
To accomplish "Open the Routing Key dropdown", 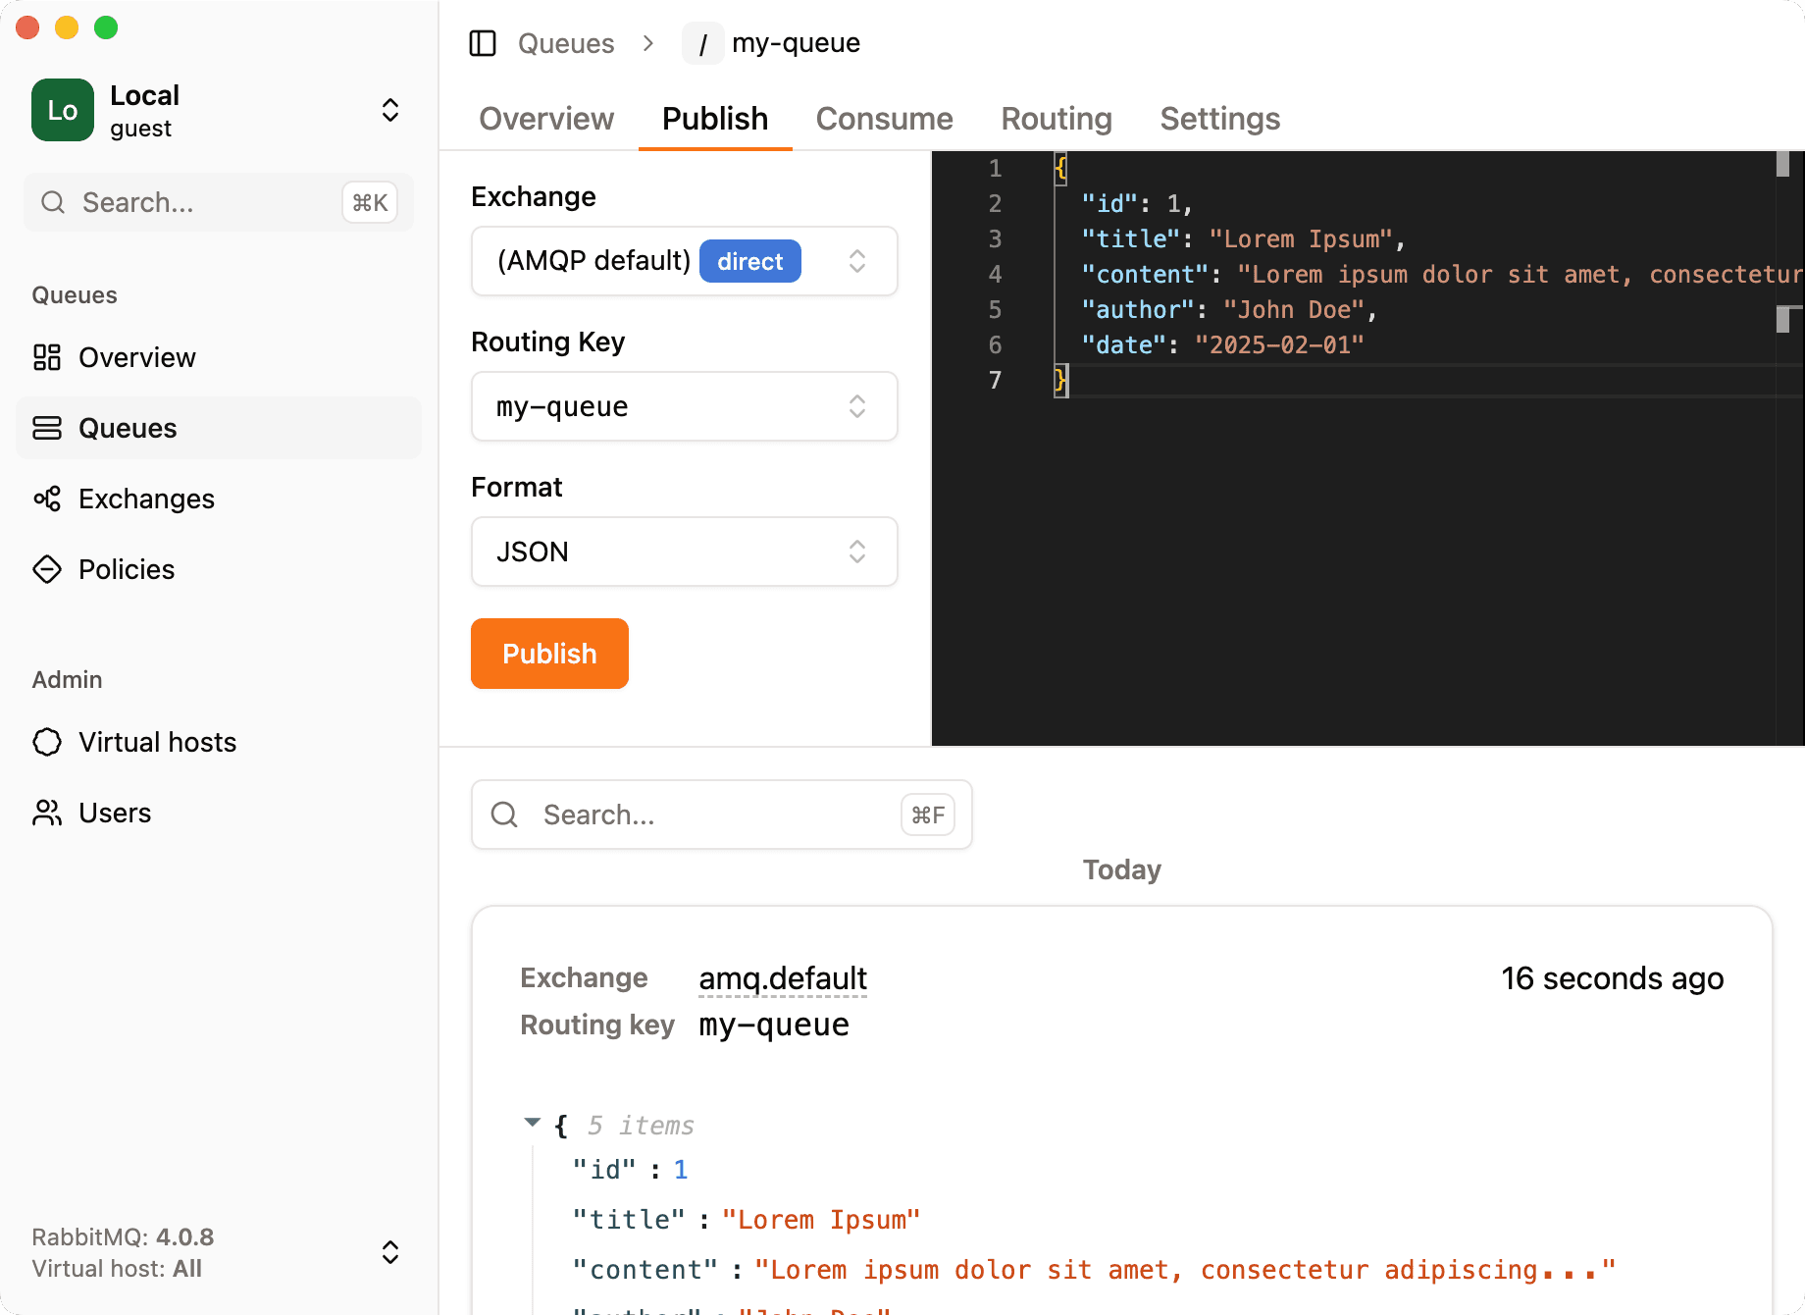I will pyautogui.click(x=857, y=406).
